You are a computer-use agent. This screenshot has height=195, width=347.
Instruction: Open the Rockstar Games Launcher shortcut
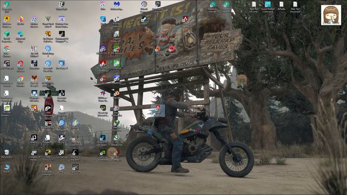(x=7, y=22)
